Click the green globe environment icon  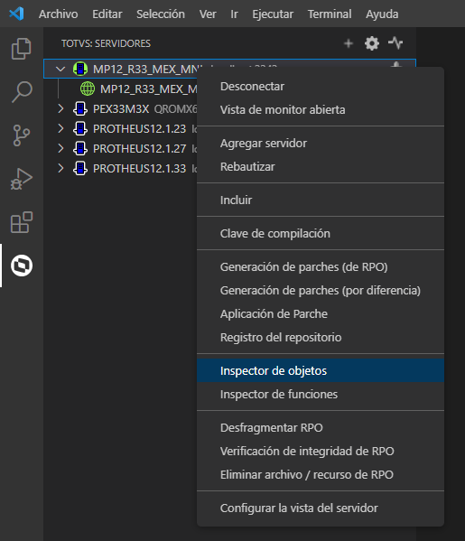point(88,89)
